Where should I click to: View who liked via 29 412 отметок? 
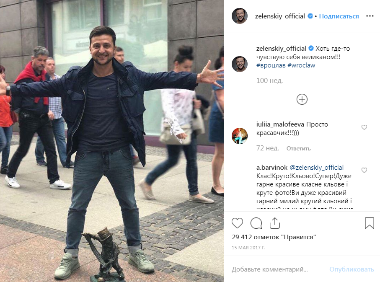[274, 237]
